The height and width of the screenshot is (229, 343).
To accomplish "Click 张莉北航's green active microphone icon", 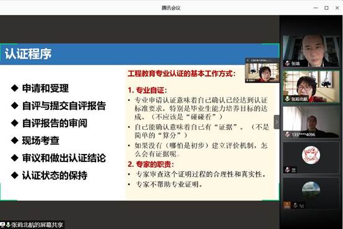I will pos(287,99).
